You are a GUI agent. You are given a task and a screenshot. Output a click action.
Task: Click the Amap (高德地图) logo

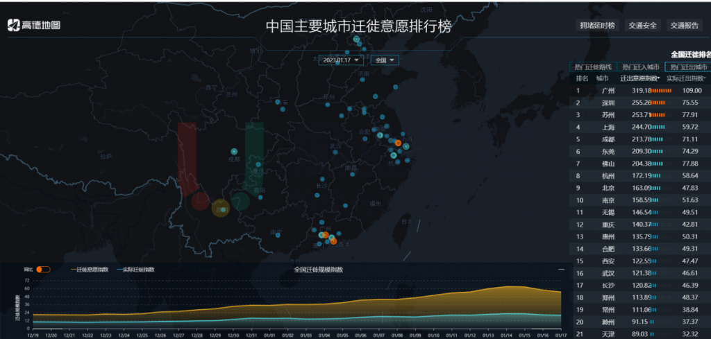pyautogui.click(x=33, y=26)
